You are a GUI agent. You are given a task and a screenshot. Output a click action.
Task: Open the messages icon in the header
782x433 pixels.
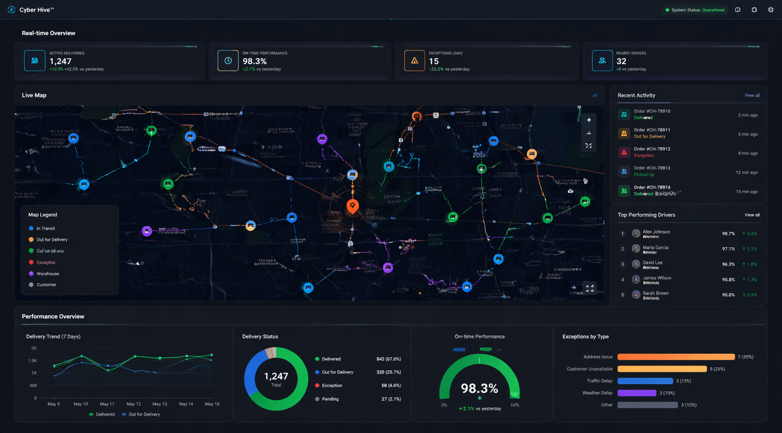click(737, 10)
